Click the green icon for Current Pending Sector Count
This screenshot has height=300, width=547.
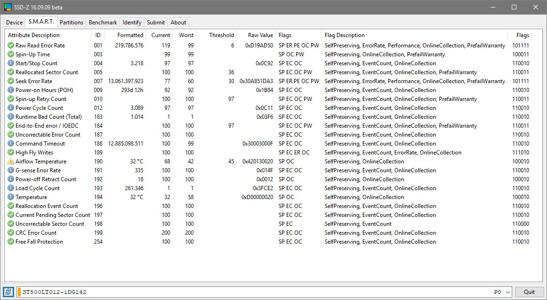point(10,215)
